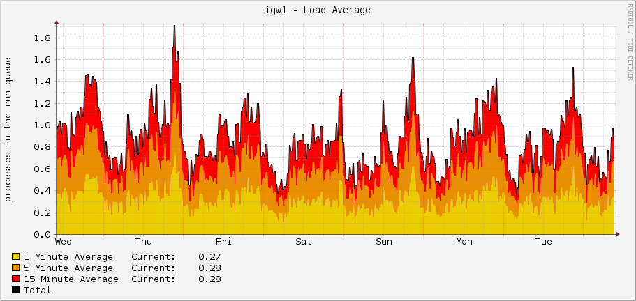The width and height of the screenshot is (636, 301).
Task: Click the 1.4 value on y-axis
Action: click(42, 82)
